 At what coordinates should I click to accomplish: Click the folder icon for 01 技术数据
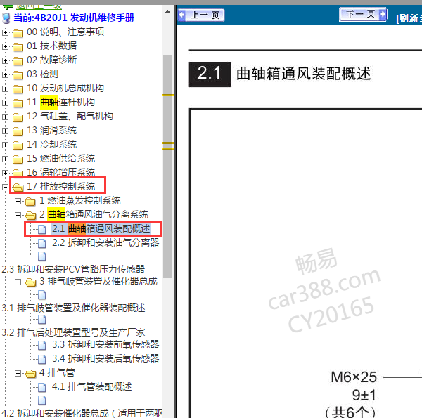[18, 47]
